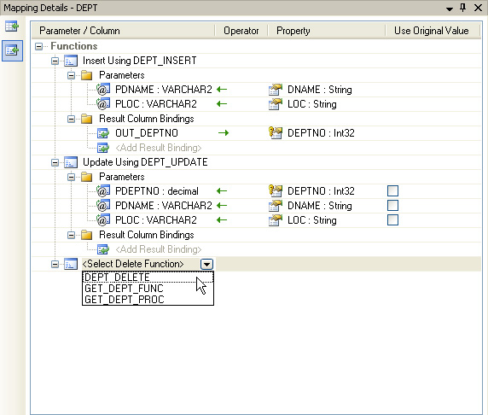This screenshot has width=488, height=415.
Task: Click the DEPTNO key property icon in OUT_DEPTNO row
Action: 276,133
